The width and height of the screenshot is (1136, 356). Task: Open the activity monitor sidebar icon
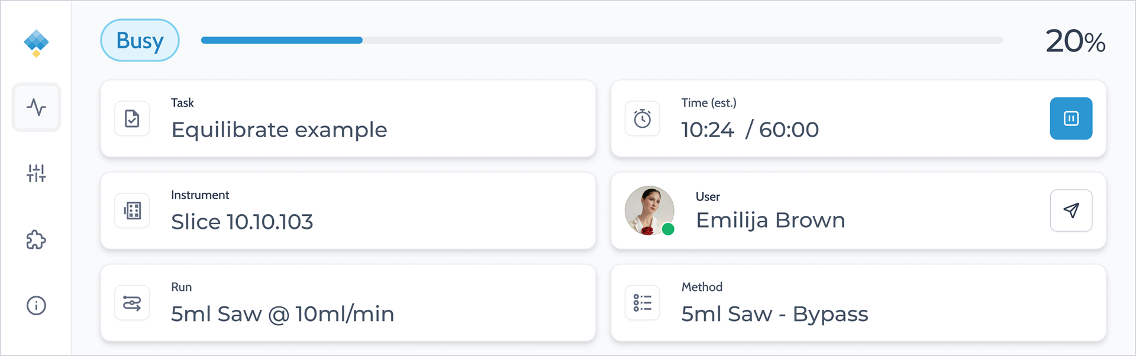pos(36,107)
